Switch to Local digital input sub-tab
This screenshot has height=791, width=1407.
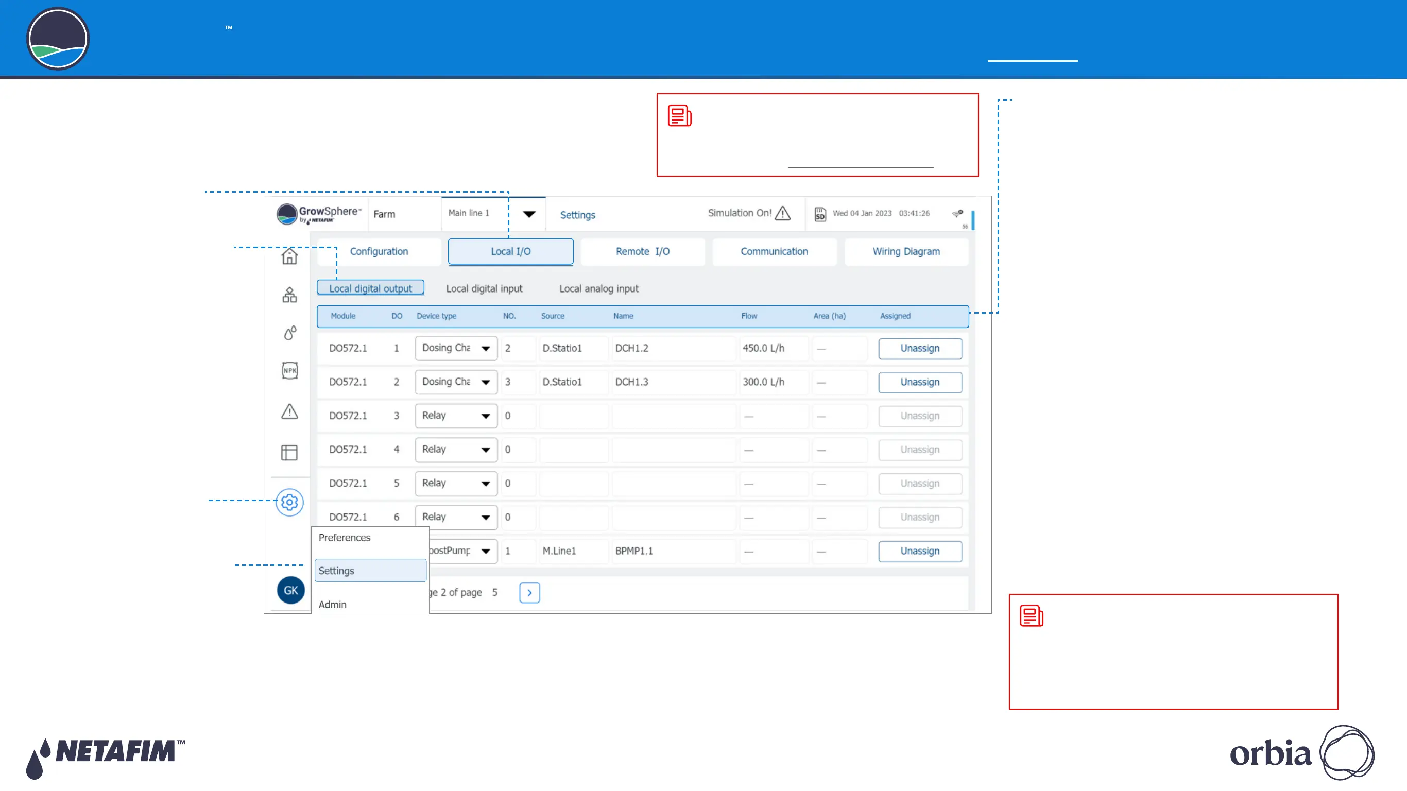[484, 288]
